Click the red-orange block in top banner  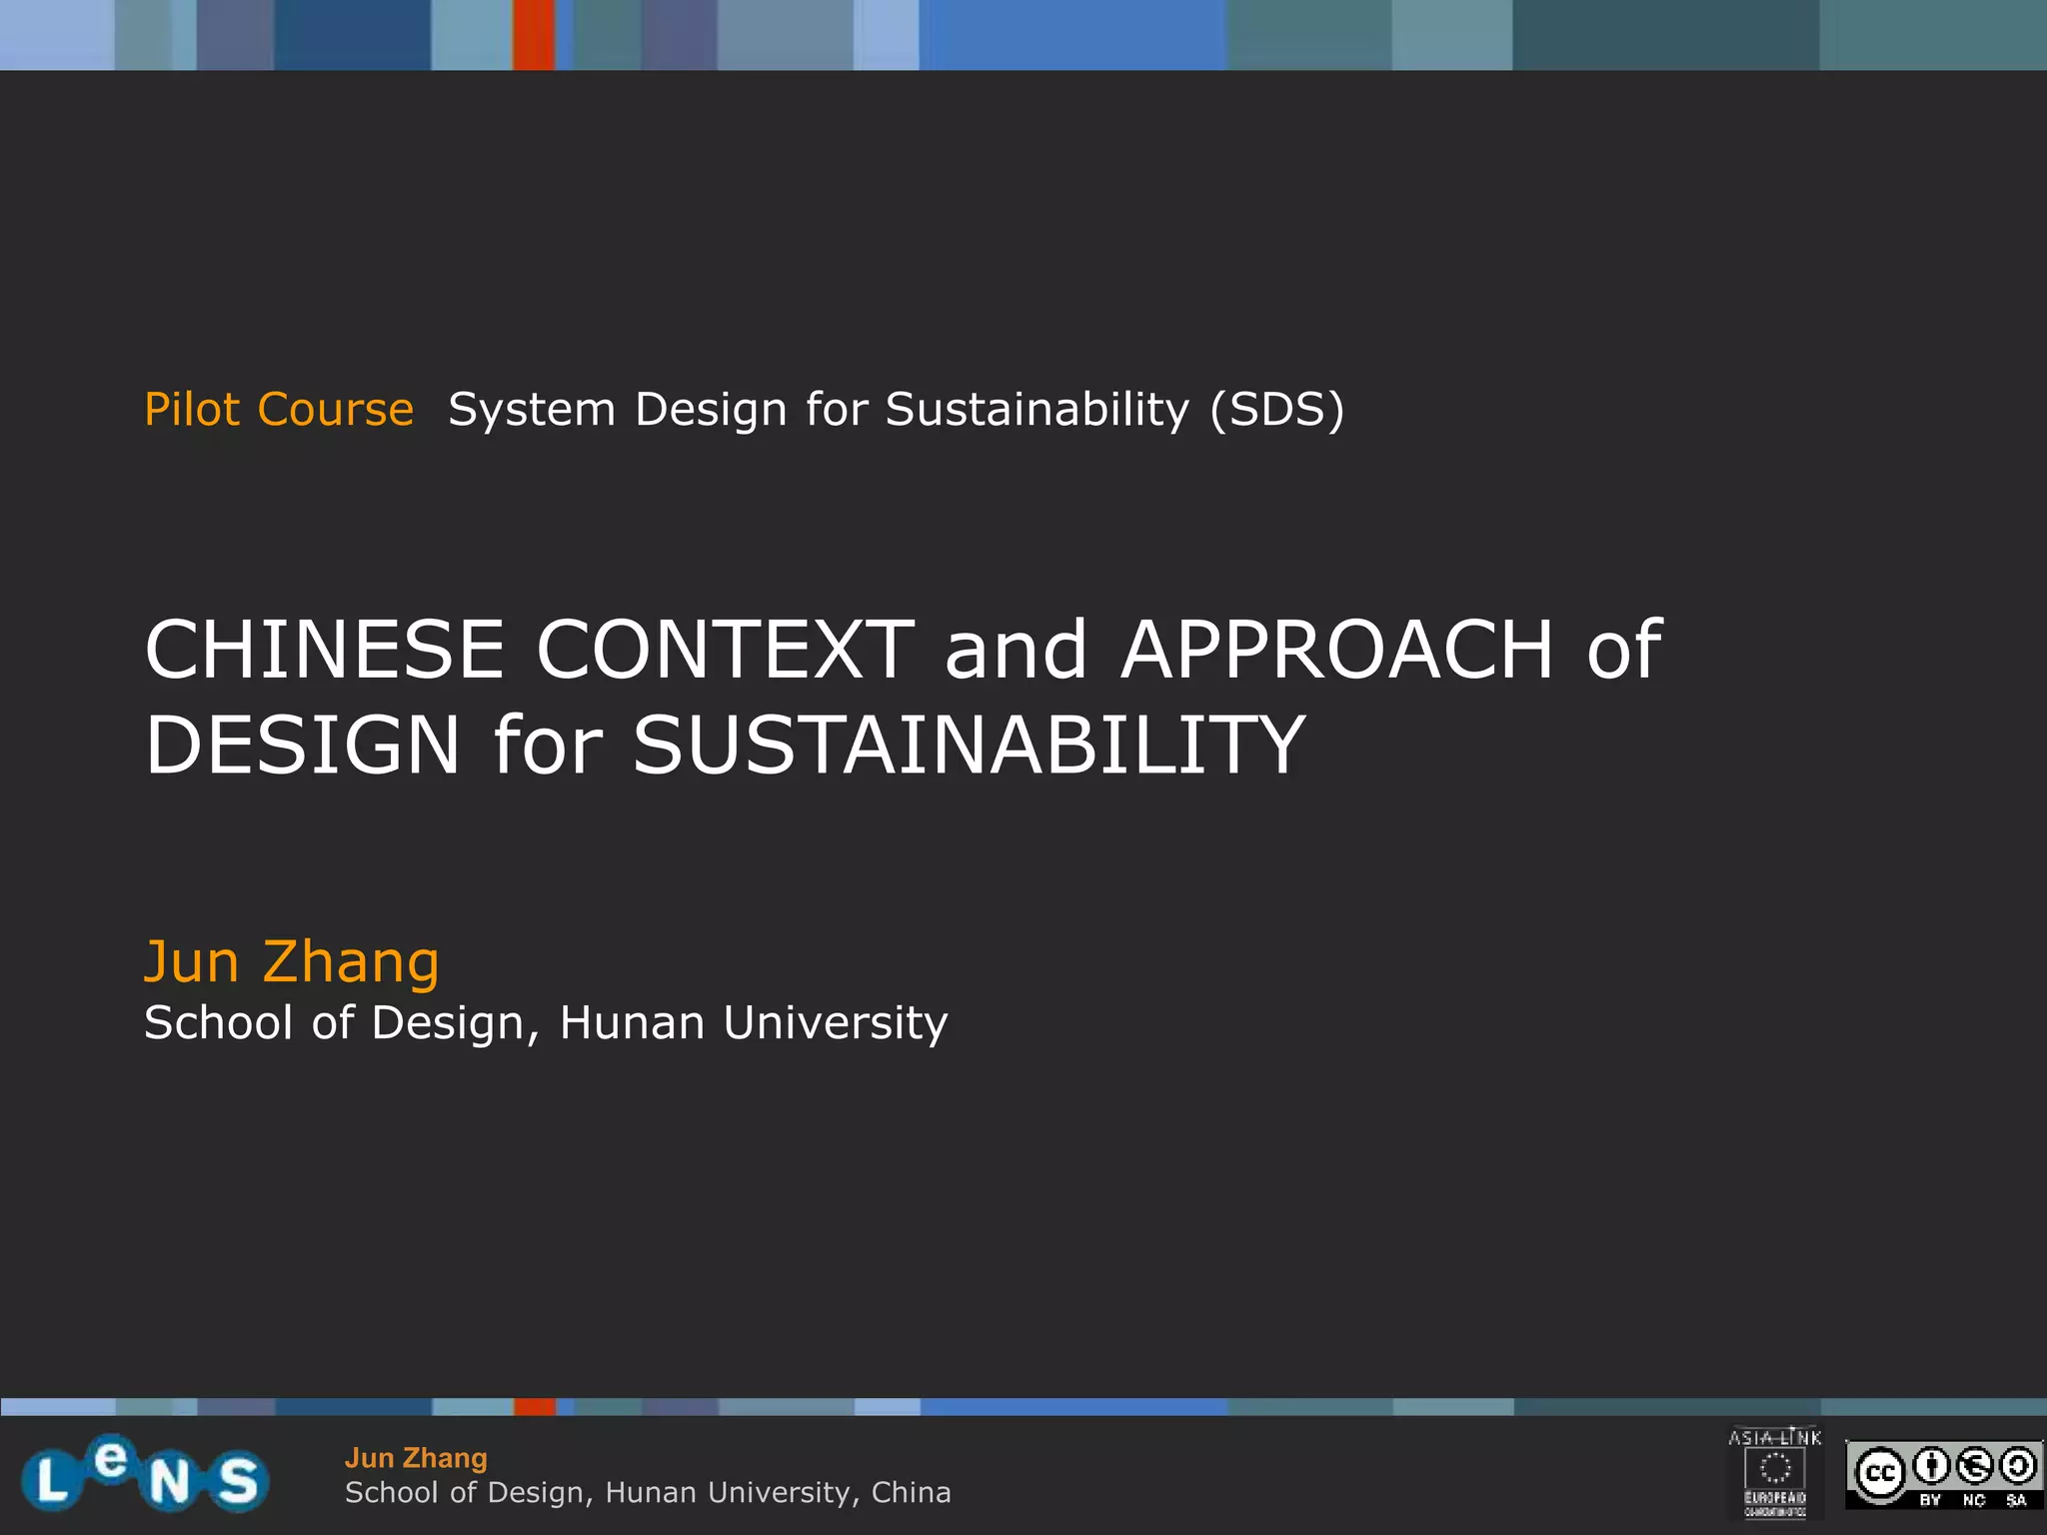tap(533, 35)
